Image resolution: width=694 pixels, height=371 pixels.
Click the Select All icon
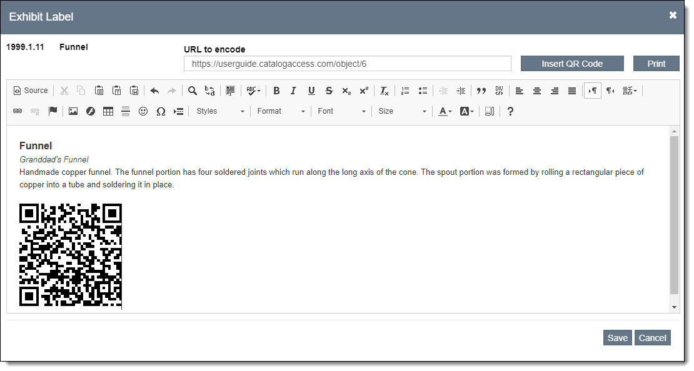click(230, 91)
